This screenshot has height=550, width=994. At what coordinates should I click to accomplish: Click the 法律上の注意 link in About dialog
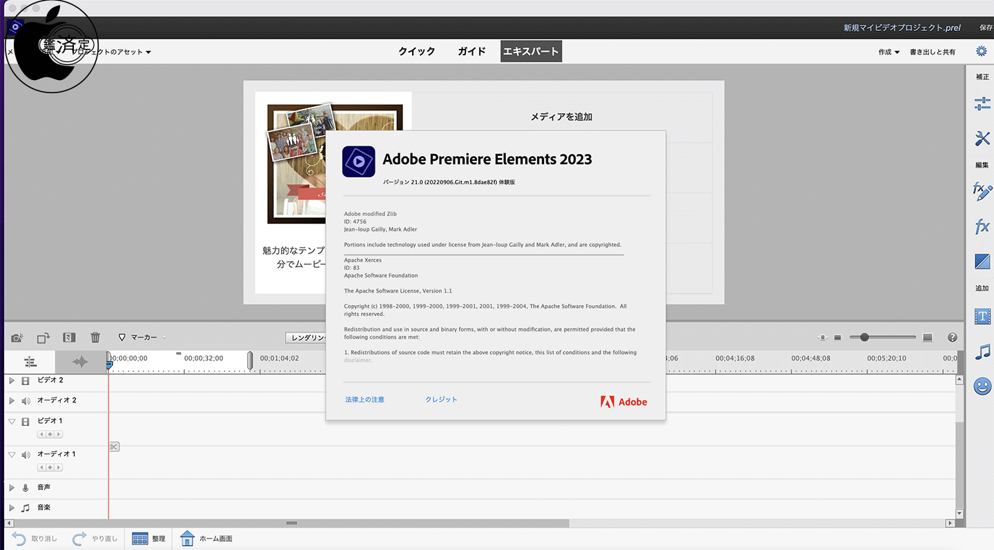(364, 400)
